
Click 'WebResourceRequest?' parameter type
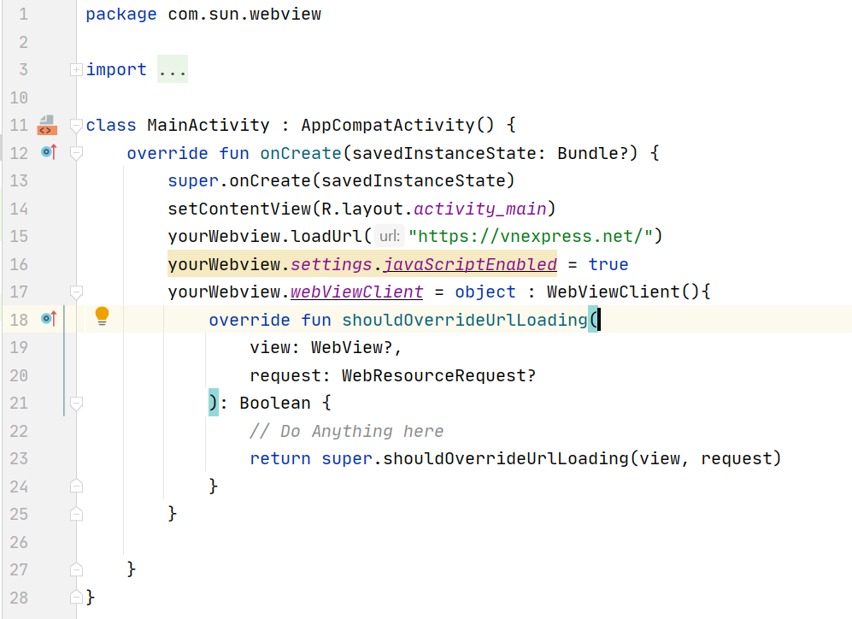click(x=438, y=375)
